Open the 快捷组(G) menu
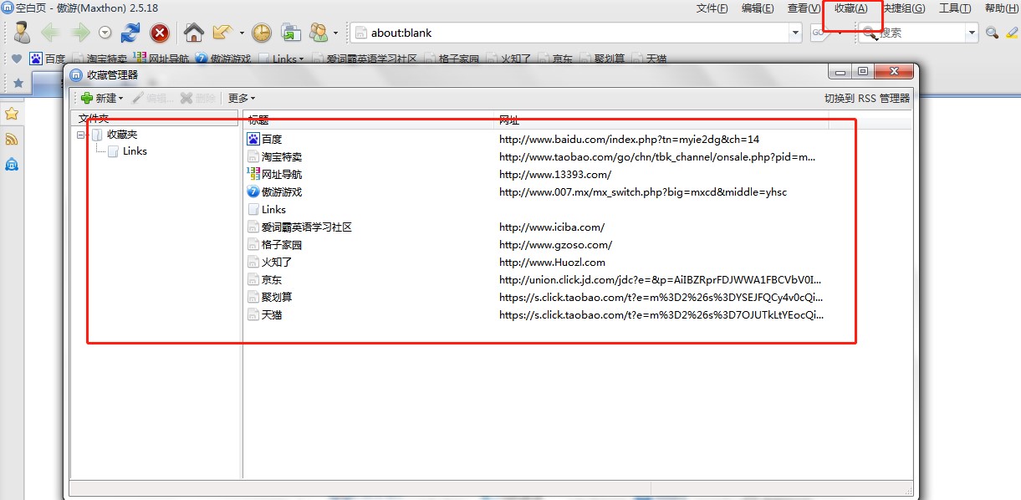The height and width of the screenshot is (500, 1021). pyautogui.click(x=904, y=8)
